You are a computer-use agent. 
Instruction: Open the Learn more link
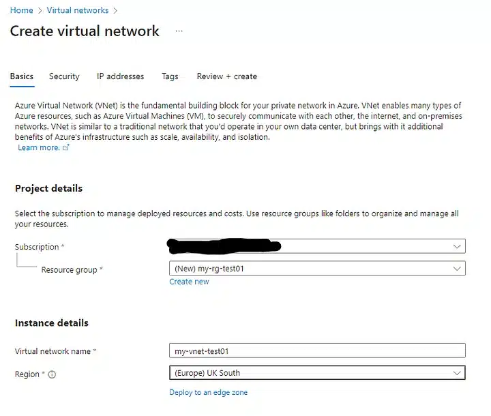pos(39,147)
